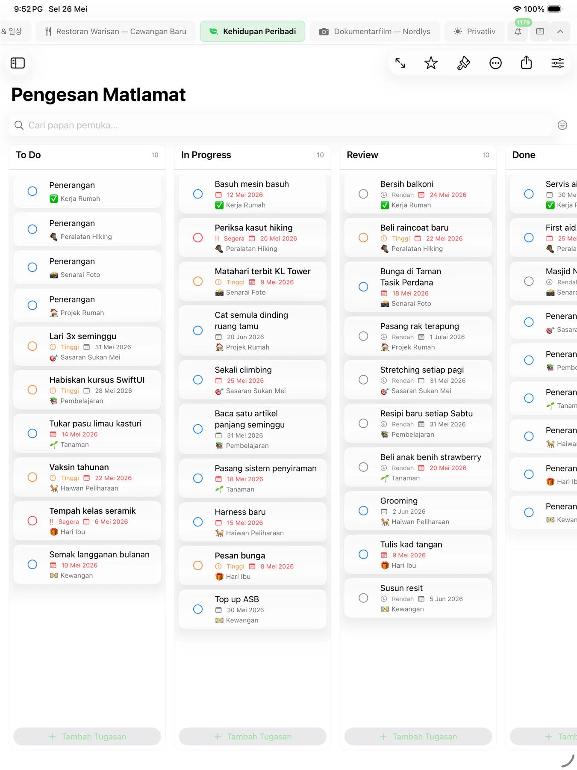Image resolution: width=577 pixels, height=770 pixels.
Task: Click the Wi-Fi icon in status bar
Action: pyautogui.click(x=517, y=9)
